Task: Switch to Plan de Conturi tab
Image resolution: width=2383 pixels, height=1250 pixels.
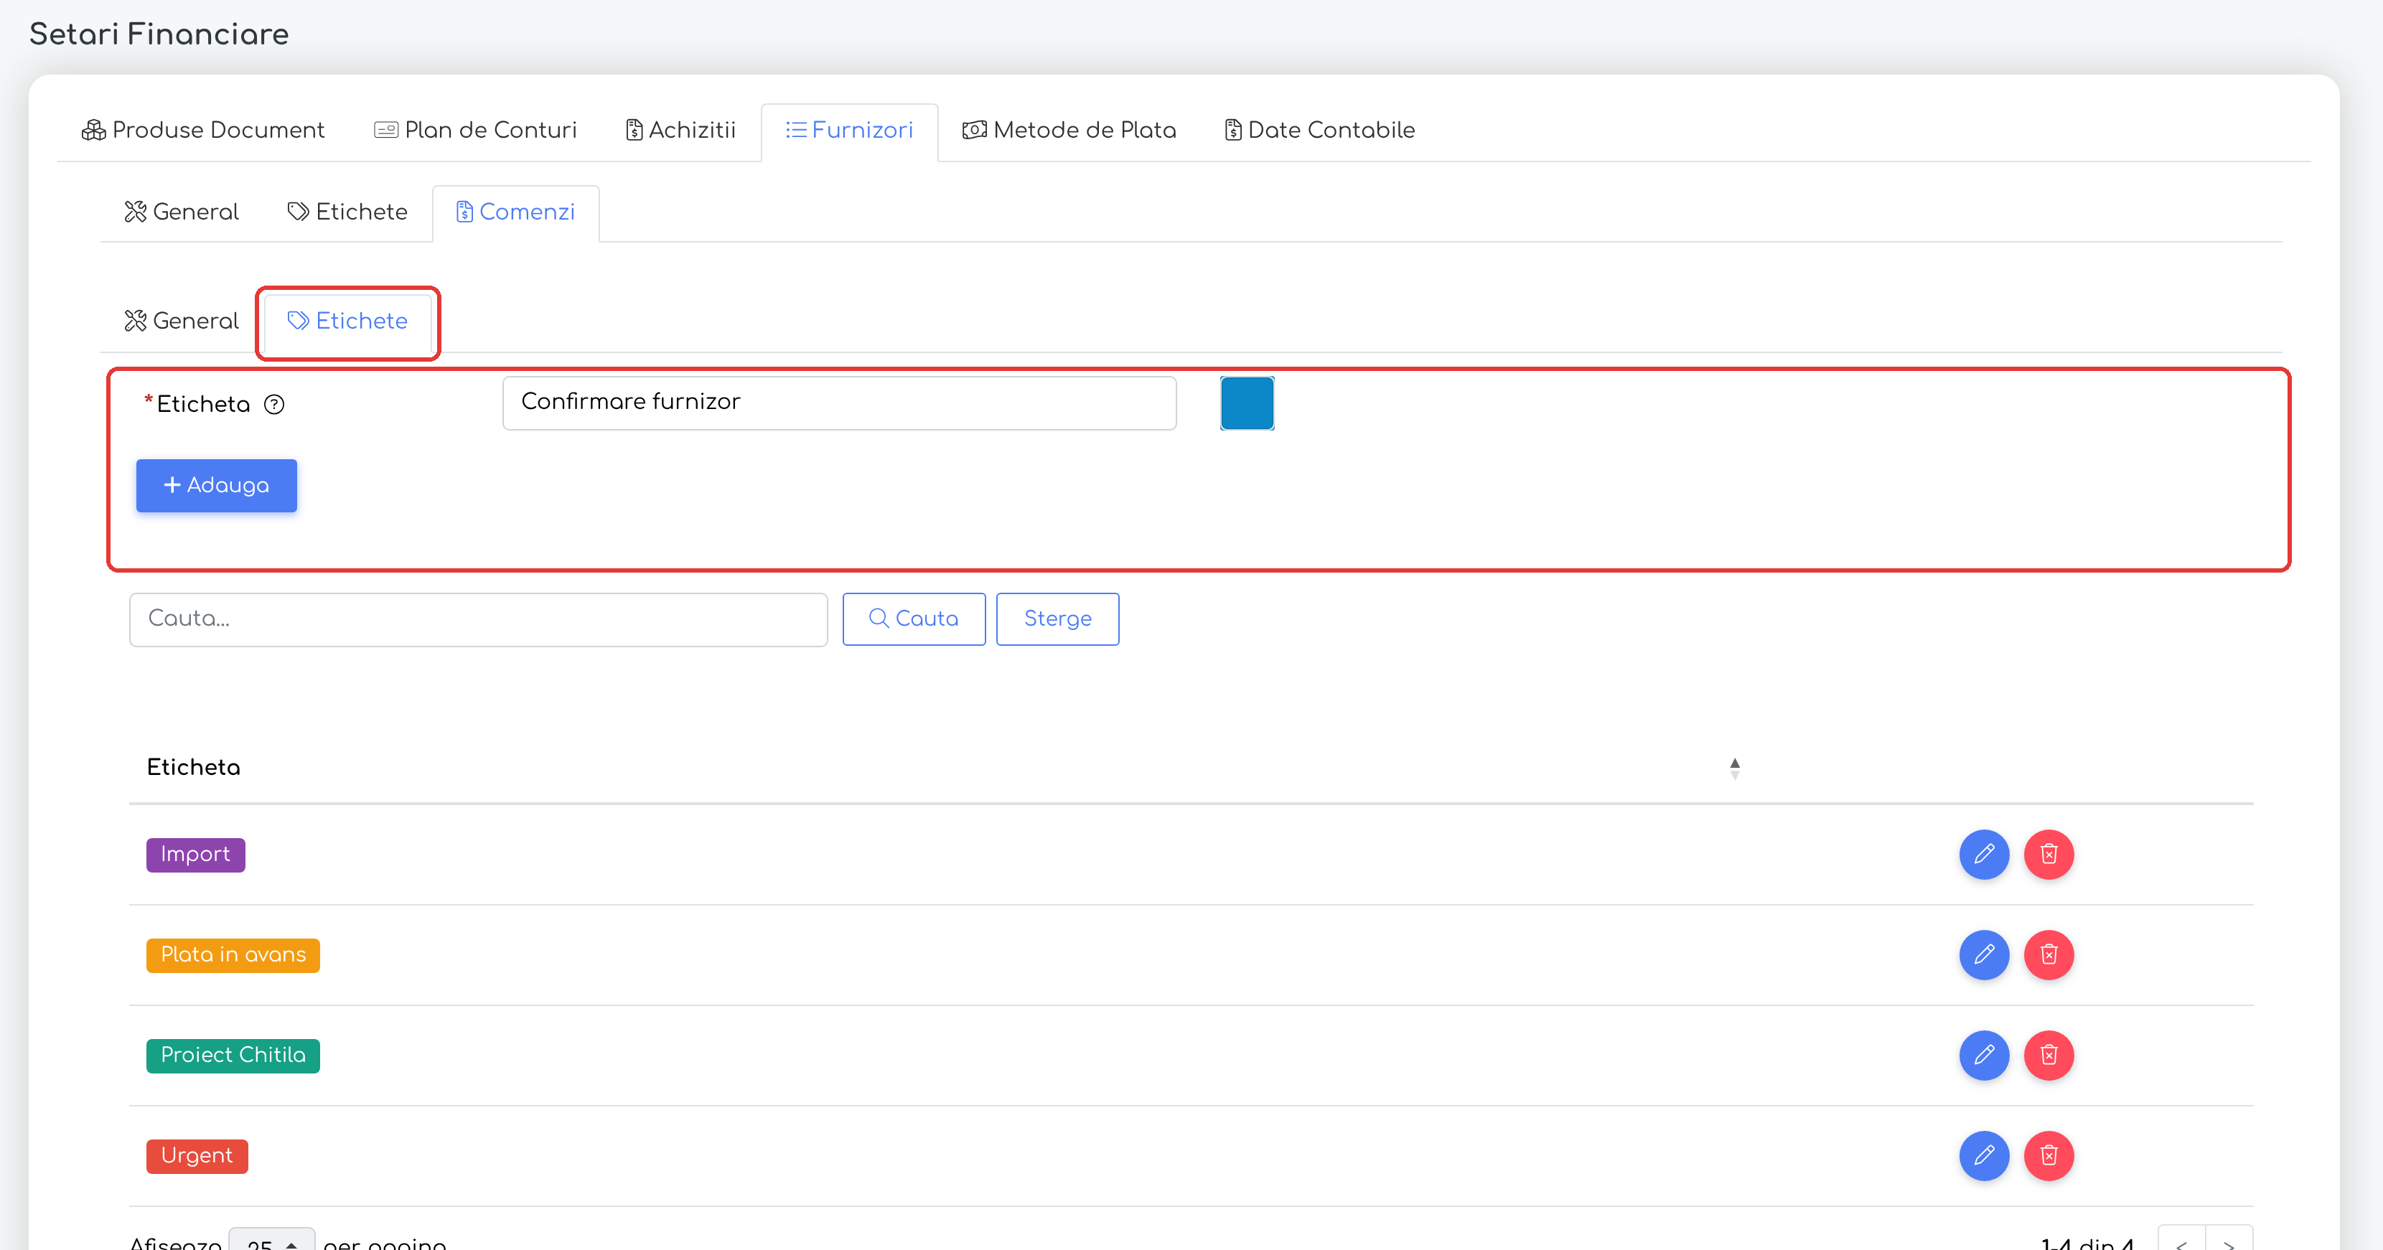Action: click(x=474, y=131)
